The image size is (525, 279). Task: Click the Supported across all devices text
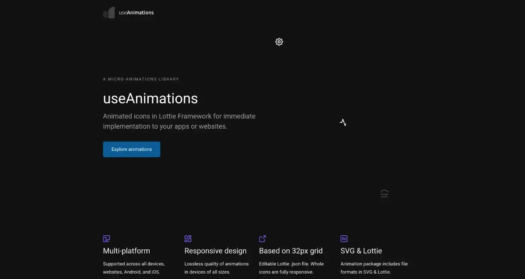point(133,268)
